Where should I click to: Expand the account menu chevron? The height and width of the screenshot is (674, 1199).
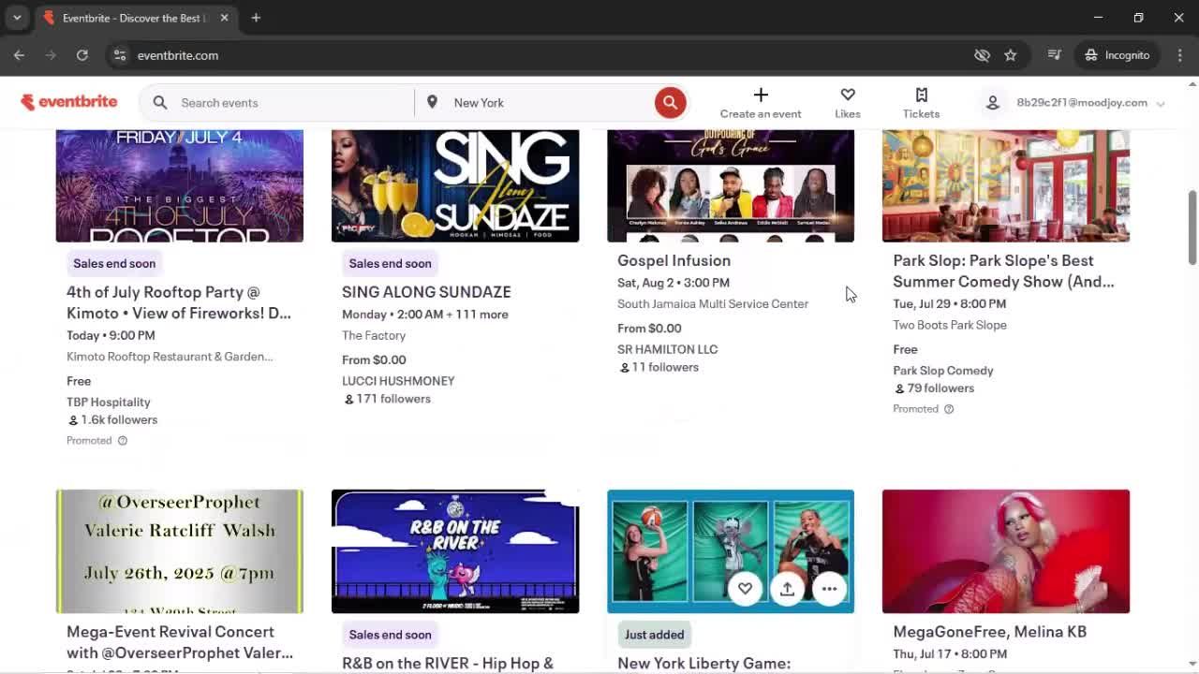[x=1161, y=104]
